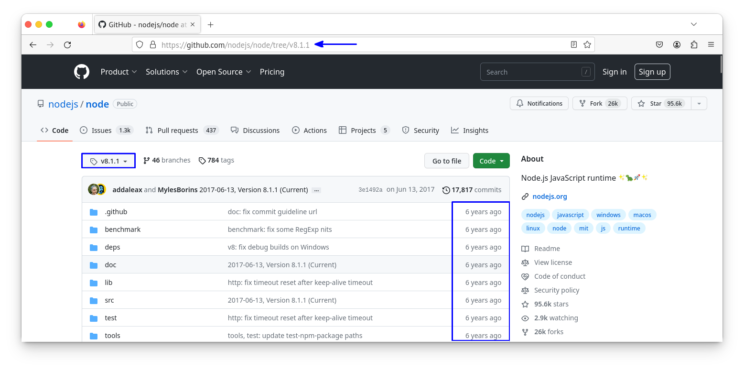744x371 pixels.
Task: Click the .github folder icon
Action: [x=94, y=212]
